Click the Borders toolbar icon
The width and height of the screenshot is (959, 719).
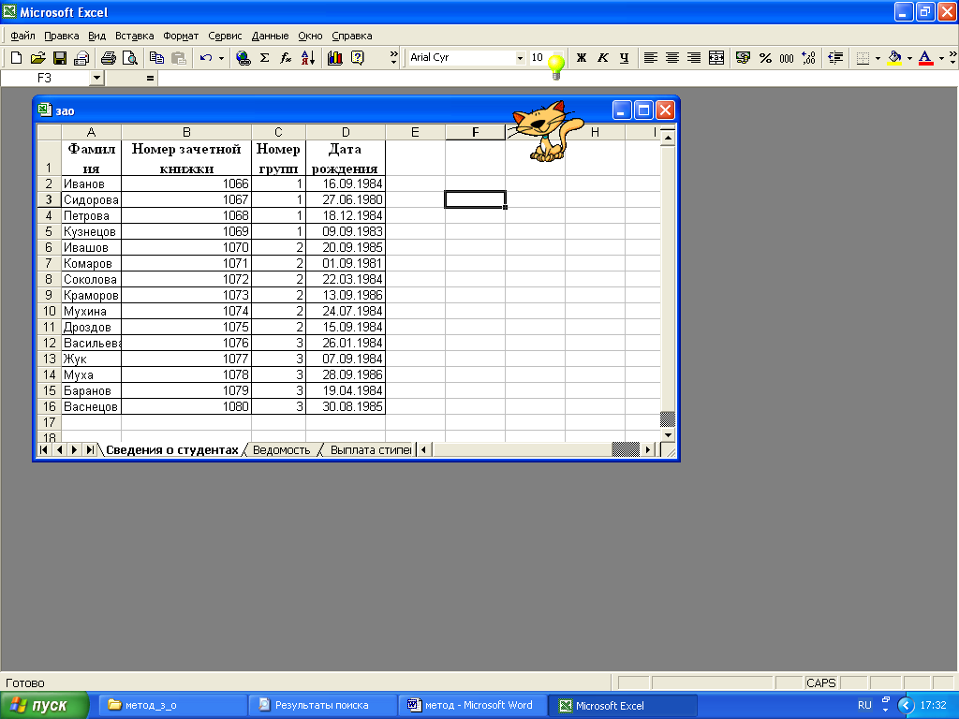tap(863, 57)
